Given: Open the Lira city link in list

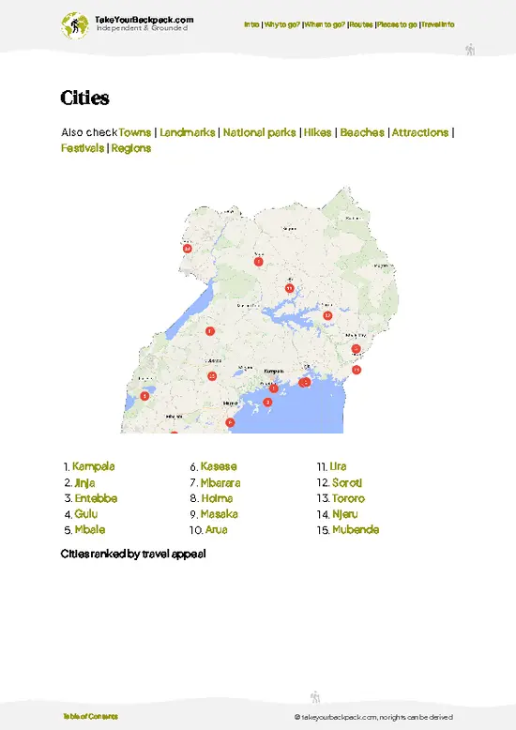Looking at the screenshot, I should (338, 466).
